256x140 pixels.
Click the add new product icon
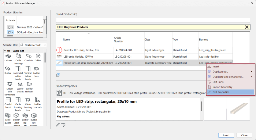click(x=58, y=75)
